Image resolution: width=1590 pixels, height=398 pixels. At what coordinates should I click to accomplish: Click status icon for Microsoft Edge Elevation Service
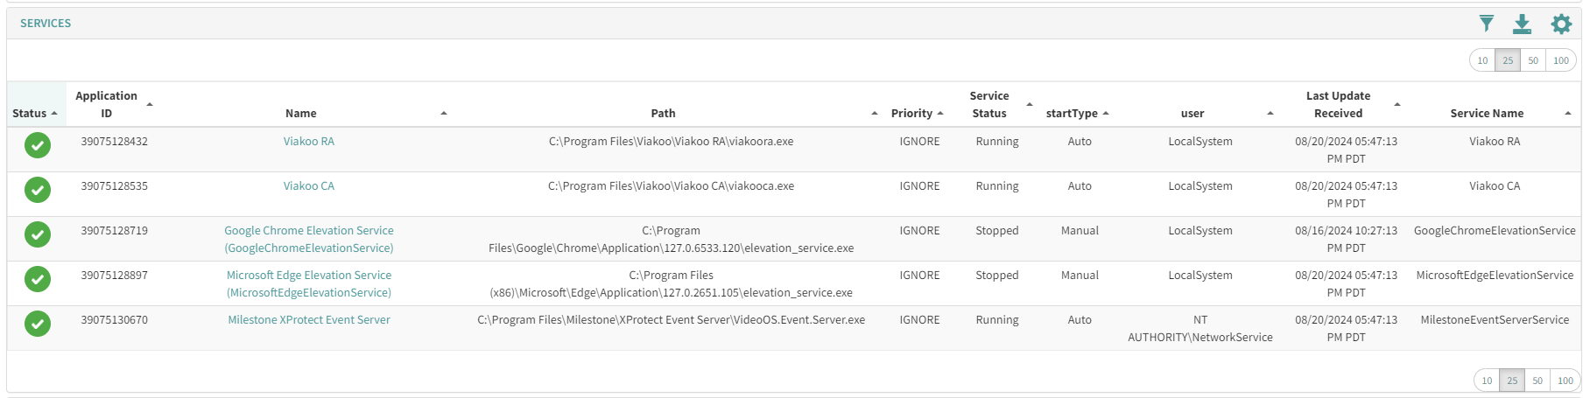38,279
